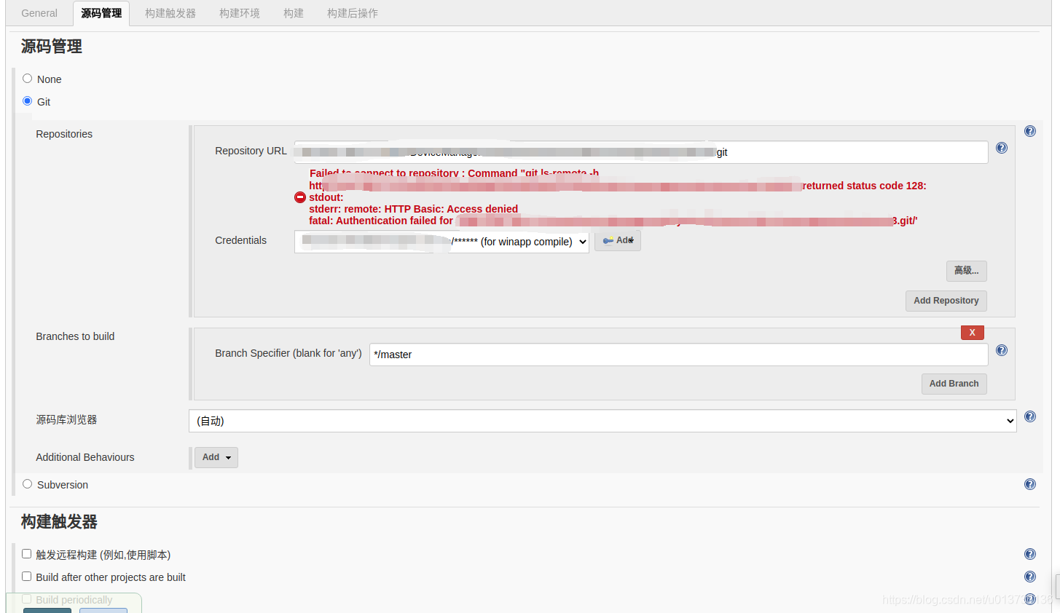Screen dimensions: 1060x613
Task: Choose the Subversion radio button
Action: point(27,484)
